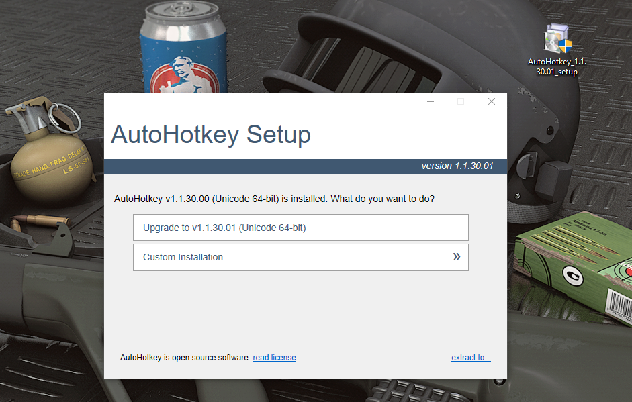Close the AutoHotkey Setup window
Image resolution: width=632 pixels, height=402 pixels.
[492, 101]
